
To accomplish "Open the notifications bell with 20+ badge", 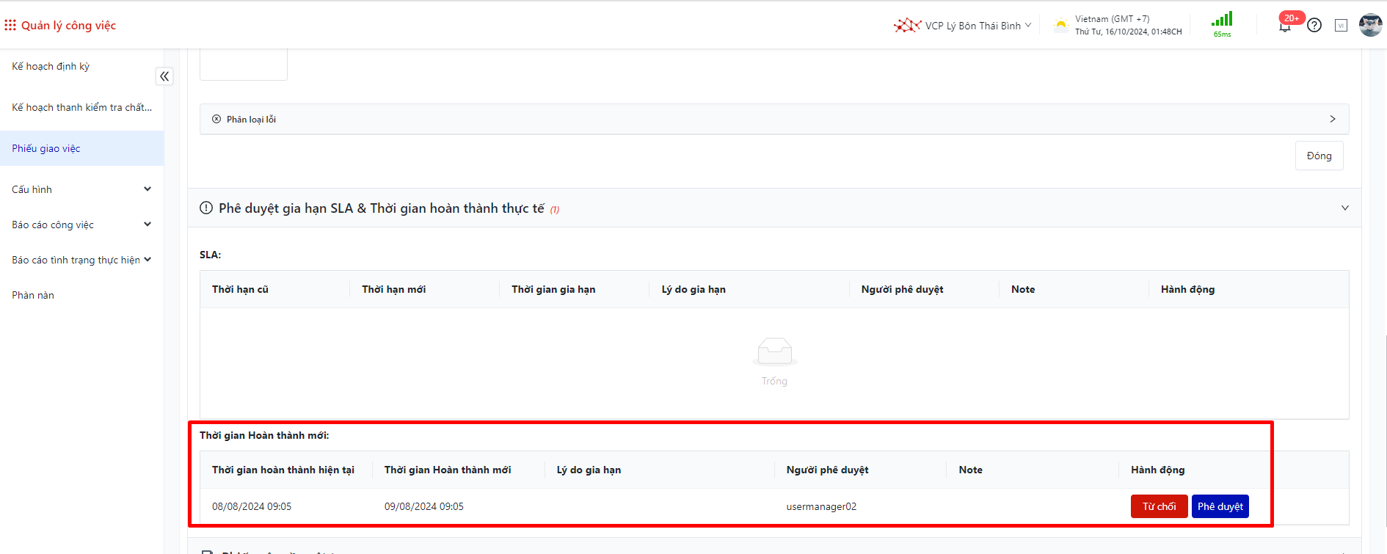I will pos(1285,26).
